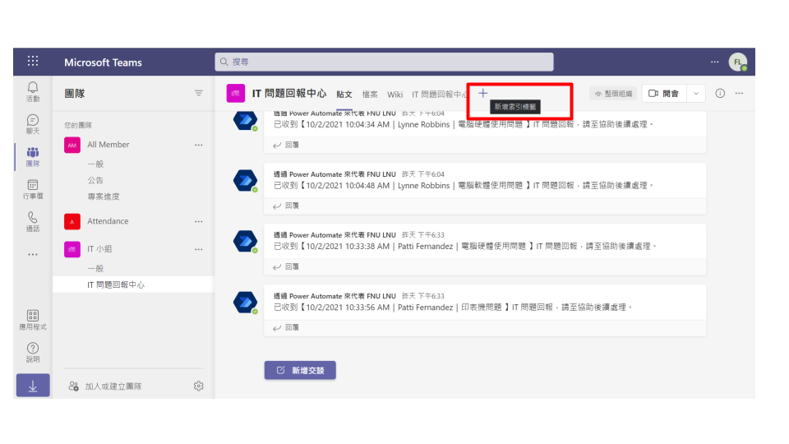Reply to the 10:04:34 Lynne Robbins post
Image resolution: width=789 pixels, height=444 pixels.
click(x=286, y=145)
